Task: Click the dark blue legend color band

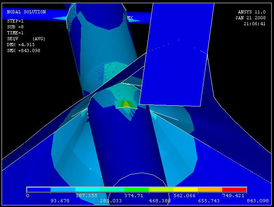Action: coord(39,190)
